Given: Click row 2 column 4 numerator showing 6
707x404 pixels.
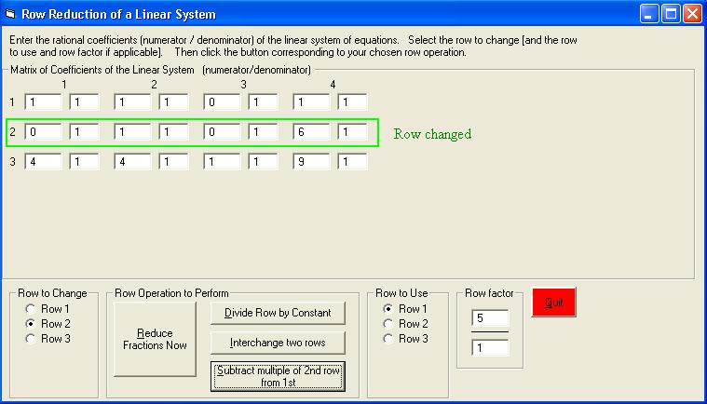Looking at the screenshot, I should point(311,132).
